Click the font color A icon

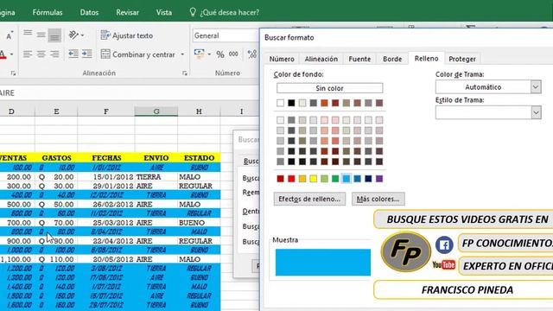pos(3,54)
